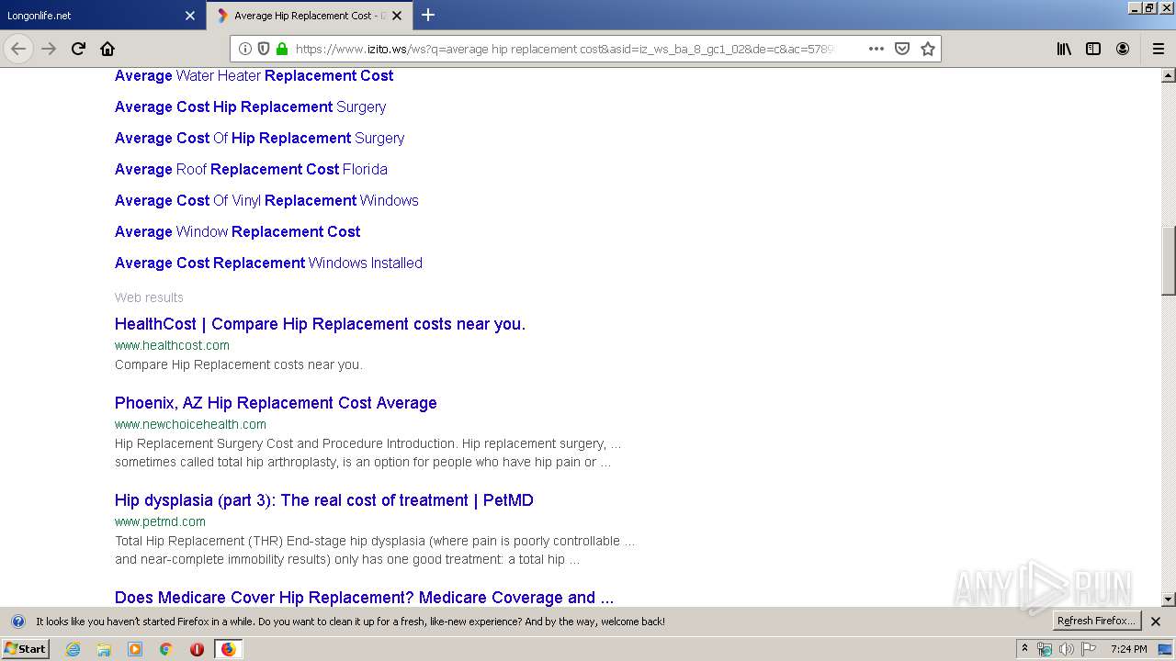
Task: Open Average Cost Replacement Windows Installed
Action: pyautogui.click(x=268, y=263)
